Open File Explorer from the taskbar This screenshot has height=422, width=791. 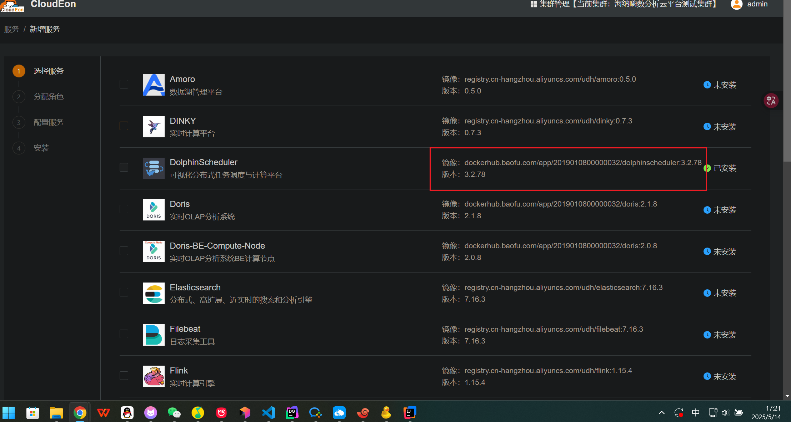click(x=56, y=413)
